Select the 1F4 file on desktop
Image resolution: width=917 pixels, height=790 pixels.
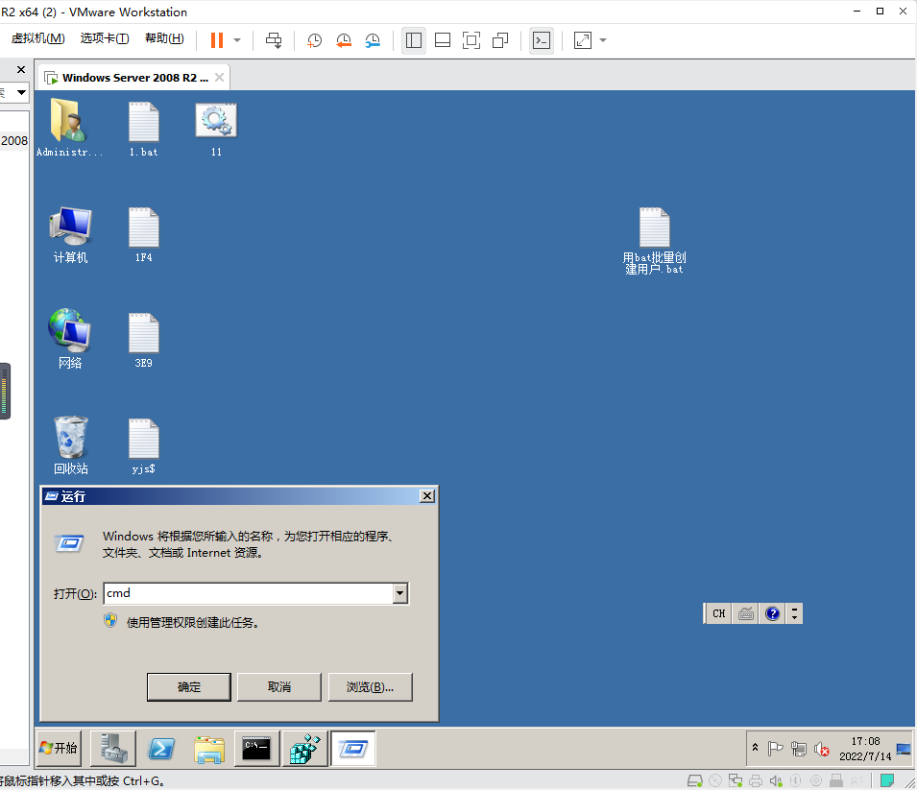(x=143, y=234)
